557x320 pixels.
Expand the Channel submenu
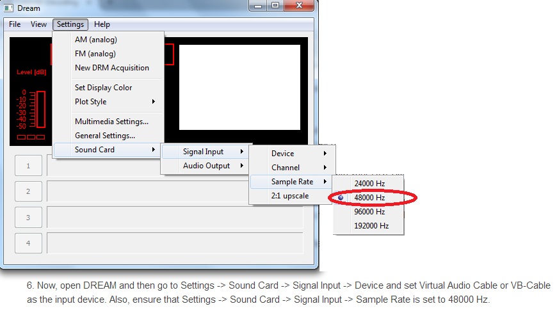tap(293, 168)
